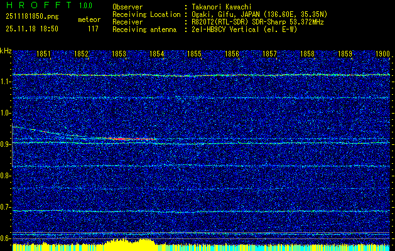Click the 1900 time marker
The height and width of the screenshot is (251, 395).
(x=382, y=55)
